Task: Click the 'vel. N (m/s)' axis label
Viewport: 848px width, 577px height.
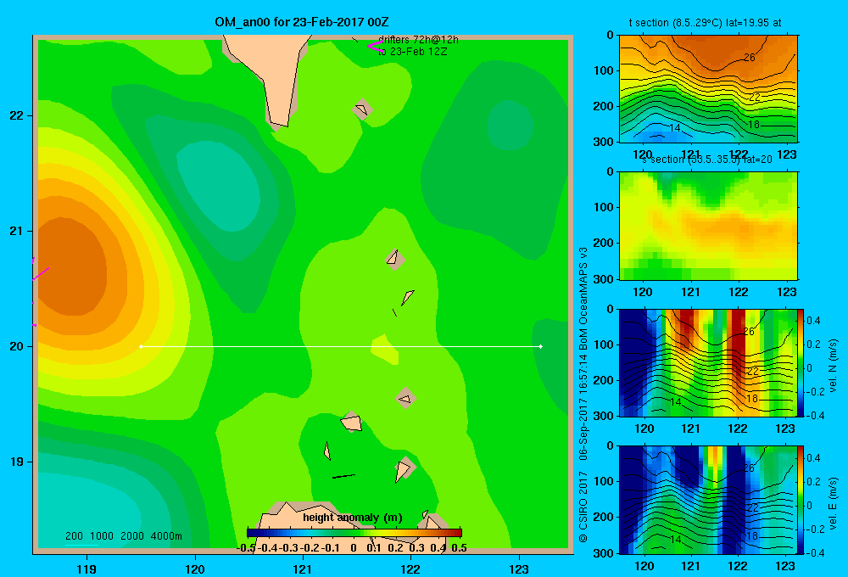Action: tap(834, 366)
